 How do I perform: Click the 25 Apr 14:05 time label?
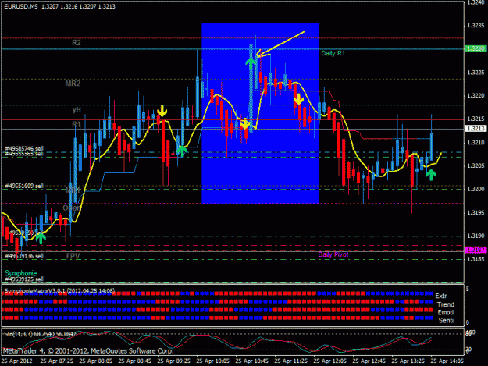click(447, 361)
